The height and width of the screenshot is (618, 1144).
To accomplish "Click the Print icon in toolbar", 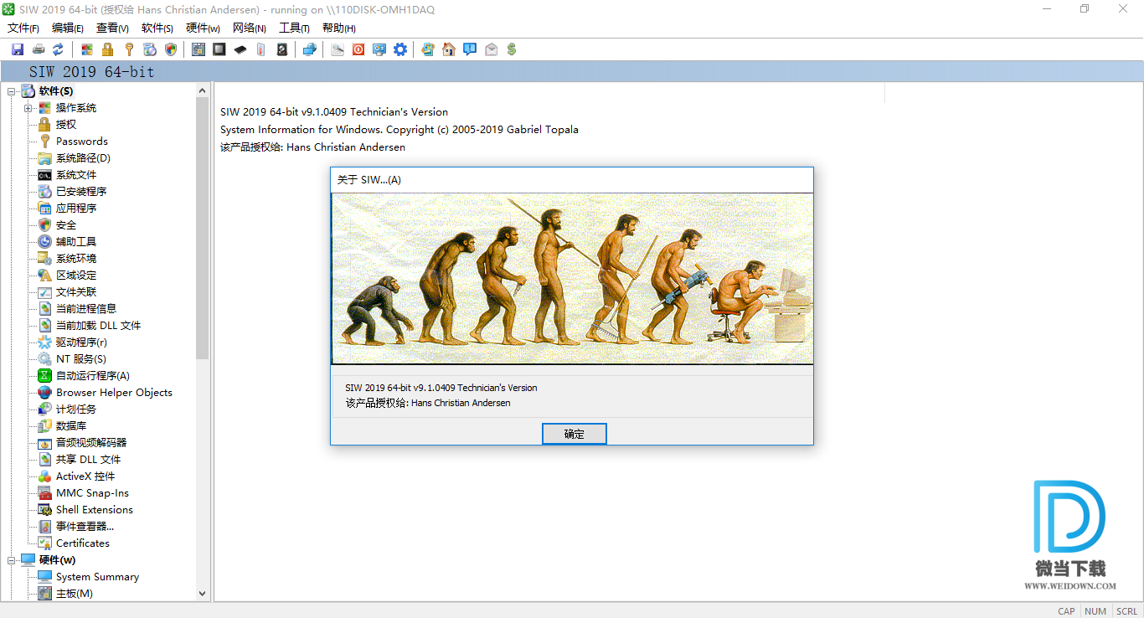I will [39, 49].
